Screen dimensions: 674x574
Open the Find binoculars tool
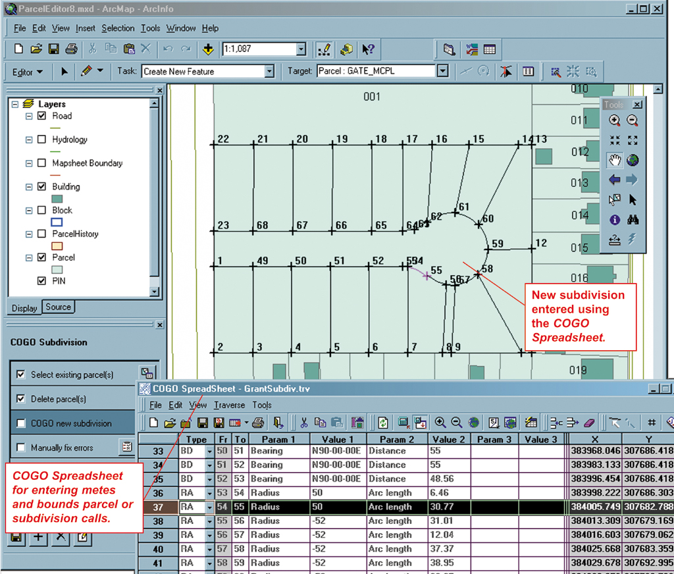633,220
